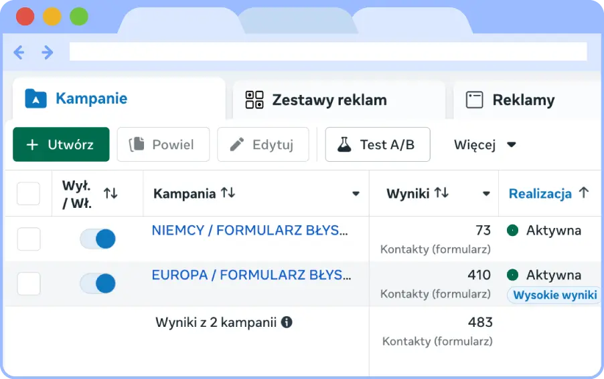Turn off the EUROPA campaign toggle
604x379 pixels.
pyautogui.click(x=98, y=283)
